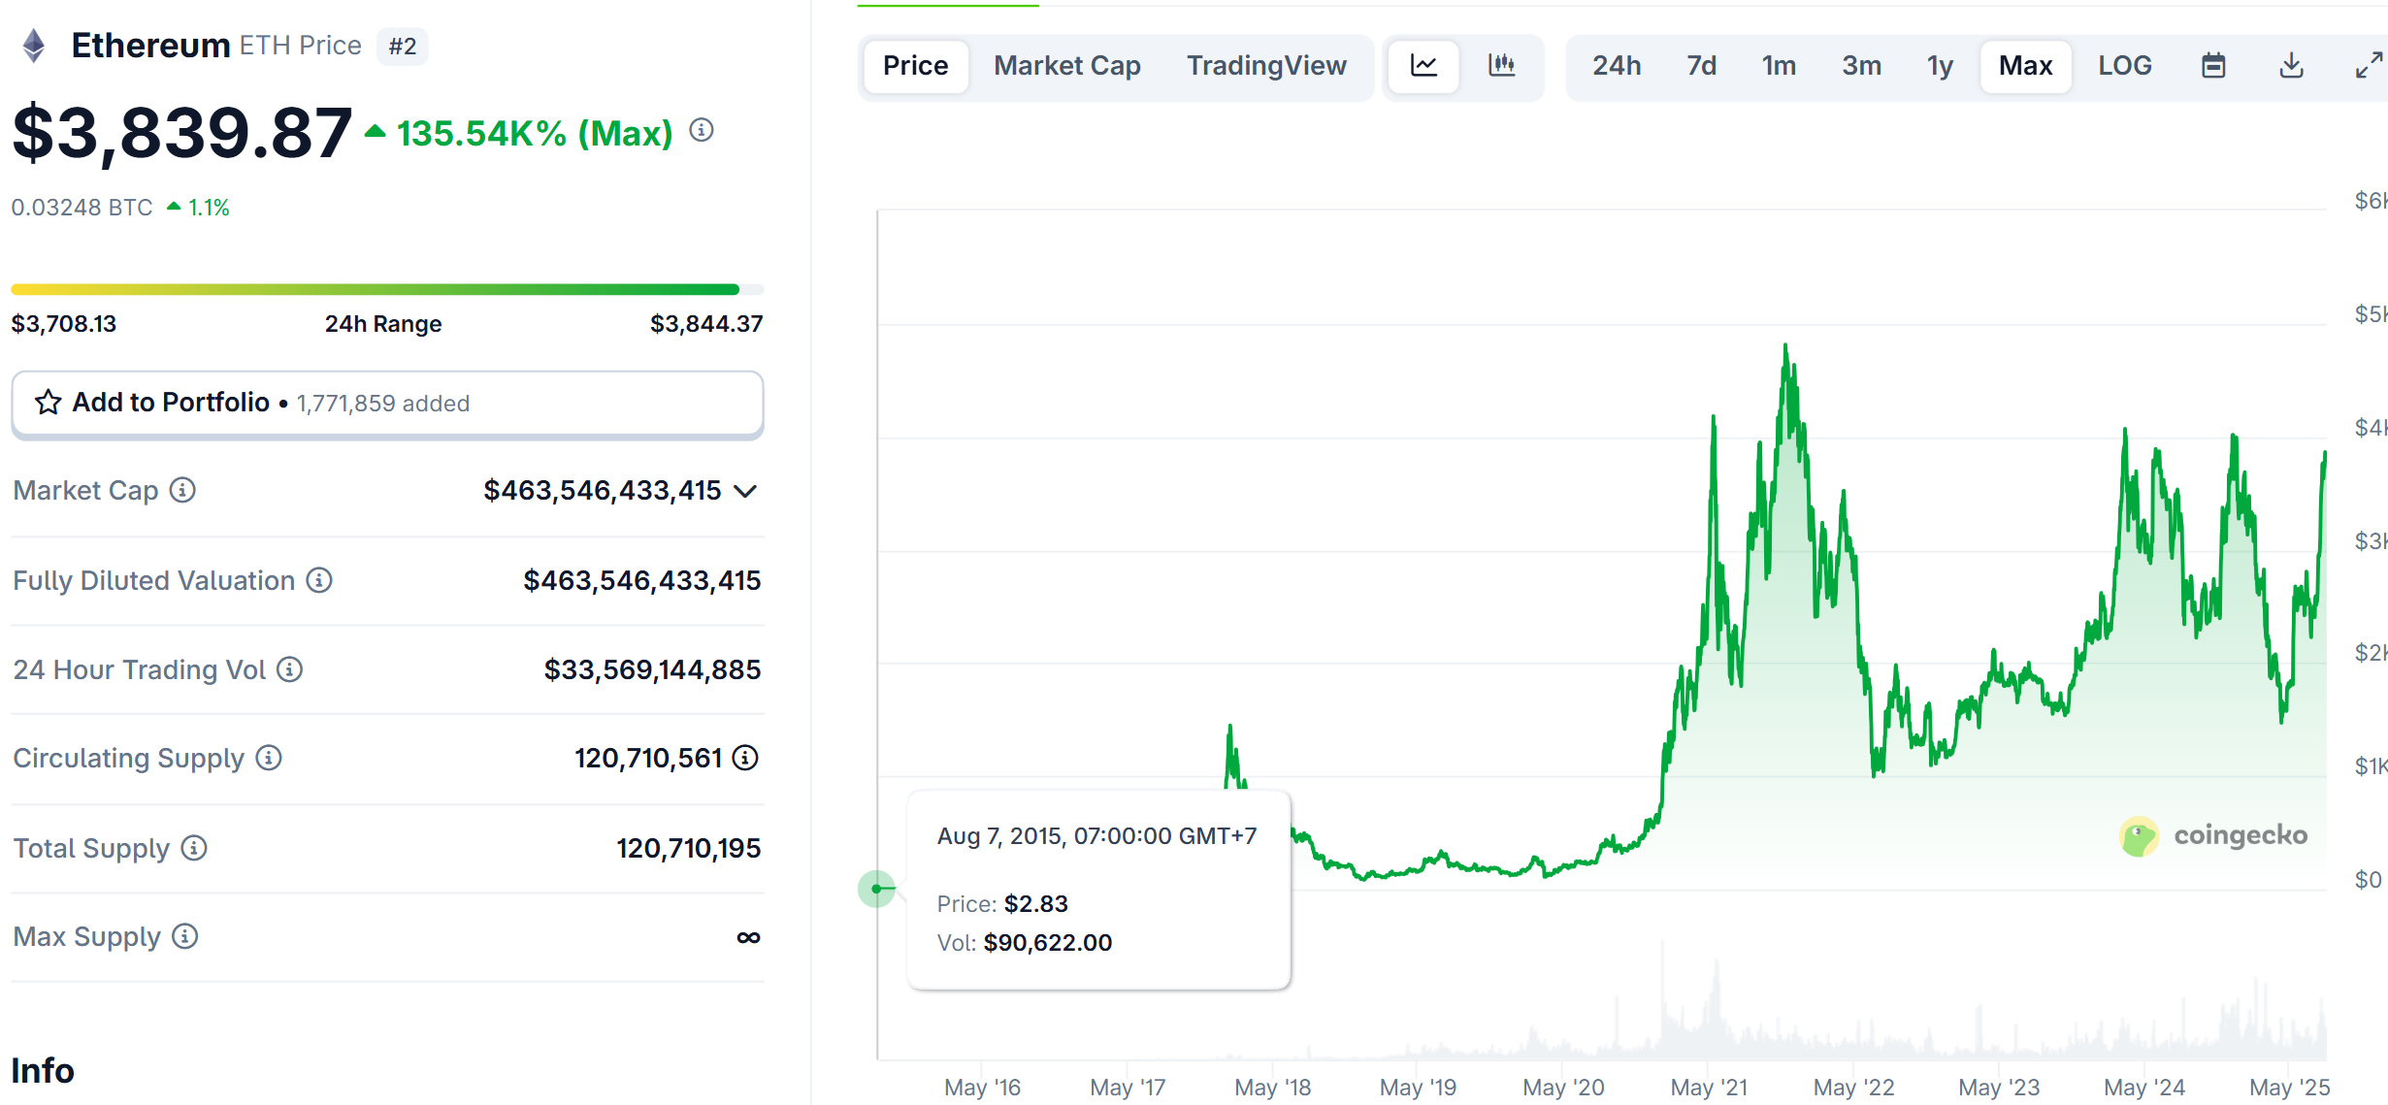
Task: Click Vol: $90,622.00 in chart tooltip
Action: point(1025,943)
